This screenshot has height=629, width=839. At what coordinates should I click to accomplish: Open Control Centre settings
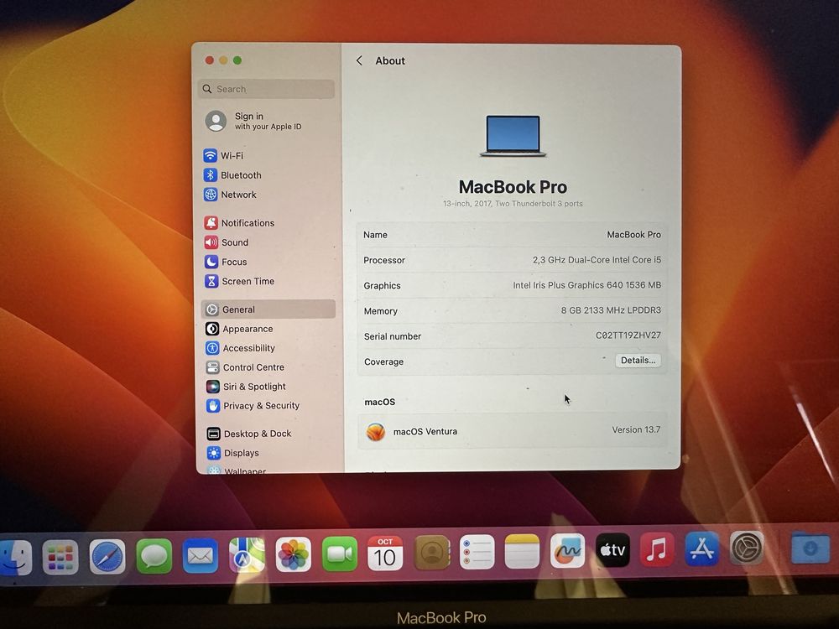[245, 367]
